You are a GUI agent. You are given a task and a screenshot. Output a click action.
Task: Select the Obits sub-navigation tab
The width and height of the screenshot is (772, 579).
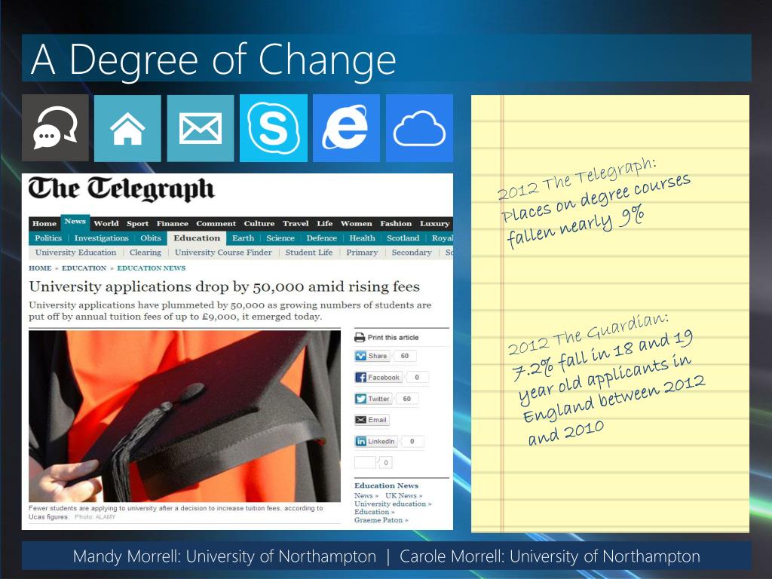[x=151, y=238]
